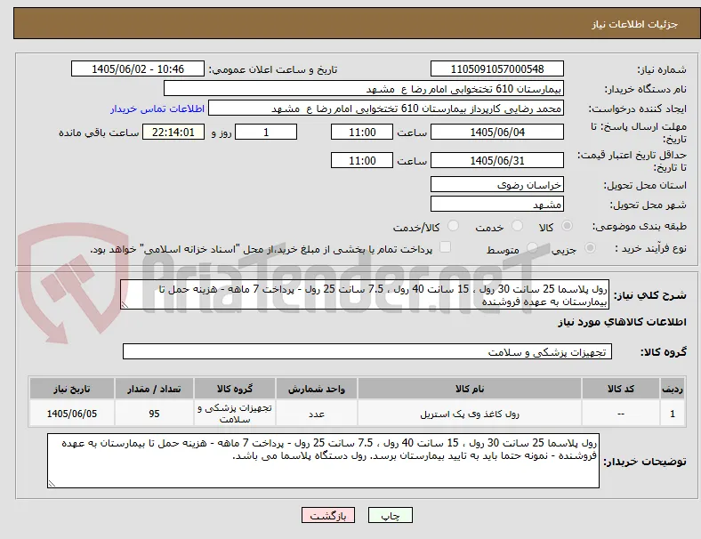
Task: Click the response deadline hour 11:00 field
Action: pyautogui.click(x=362, y=132)
